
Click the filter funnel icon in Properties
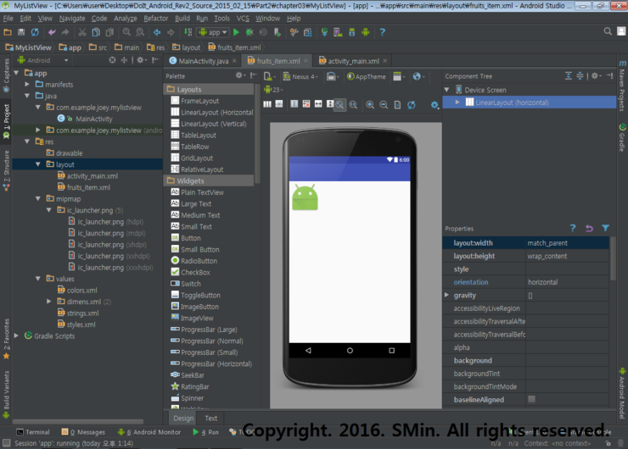pyautogui.click(x=605, y=228)
